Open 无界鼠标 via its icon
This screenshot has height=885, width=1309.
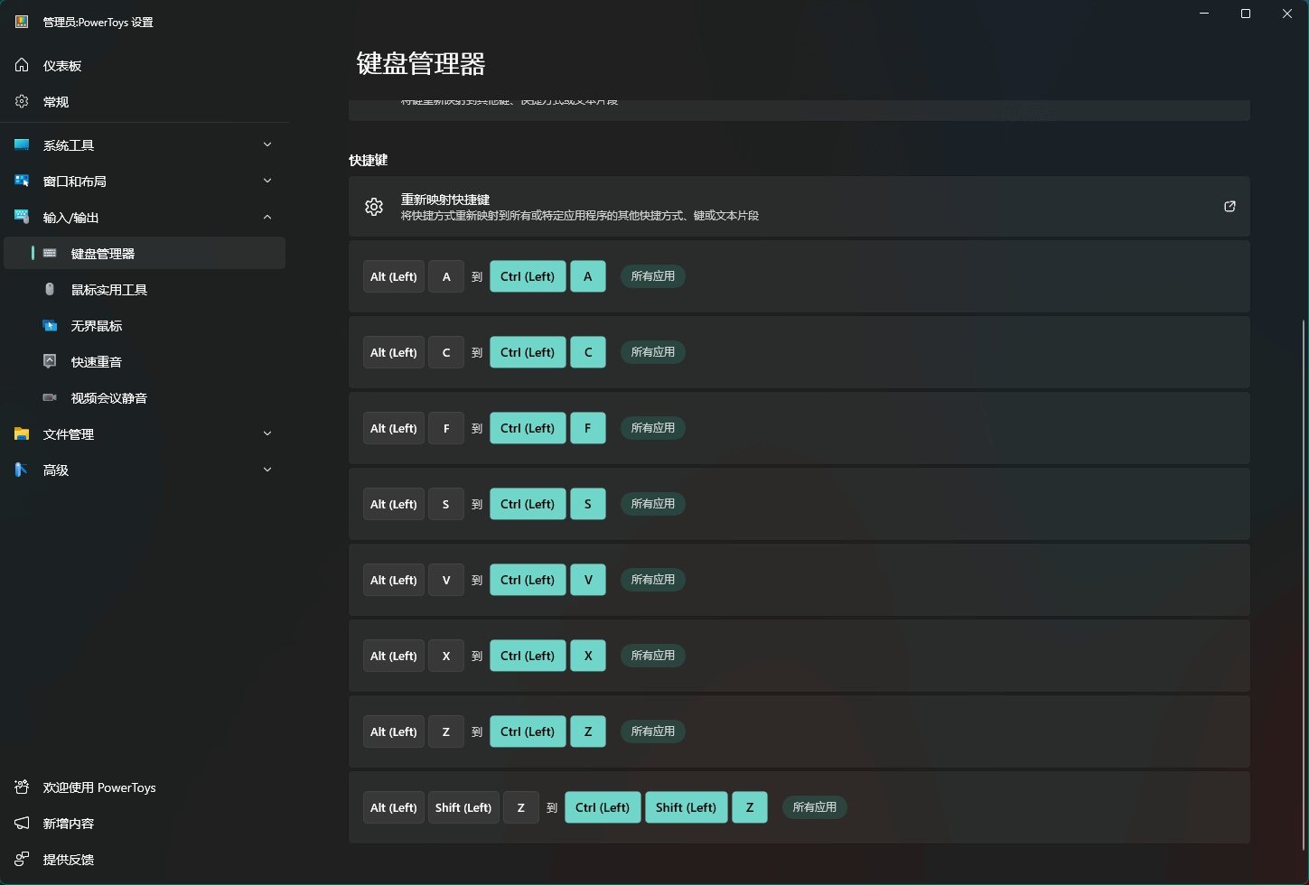(50, 325)
